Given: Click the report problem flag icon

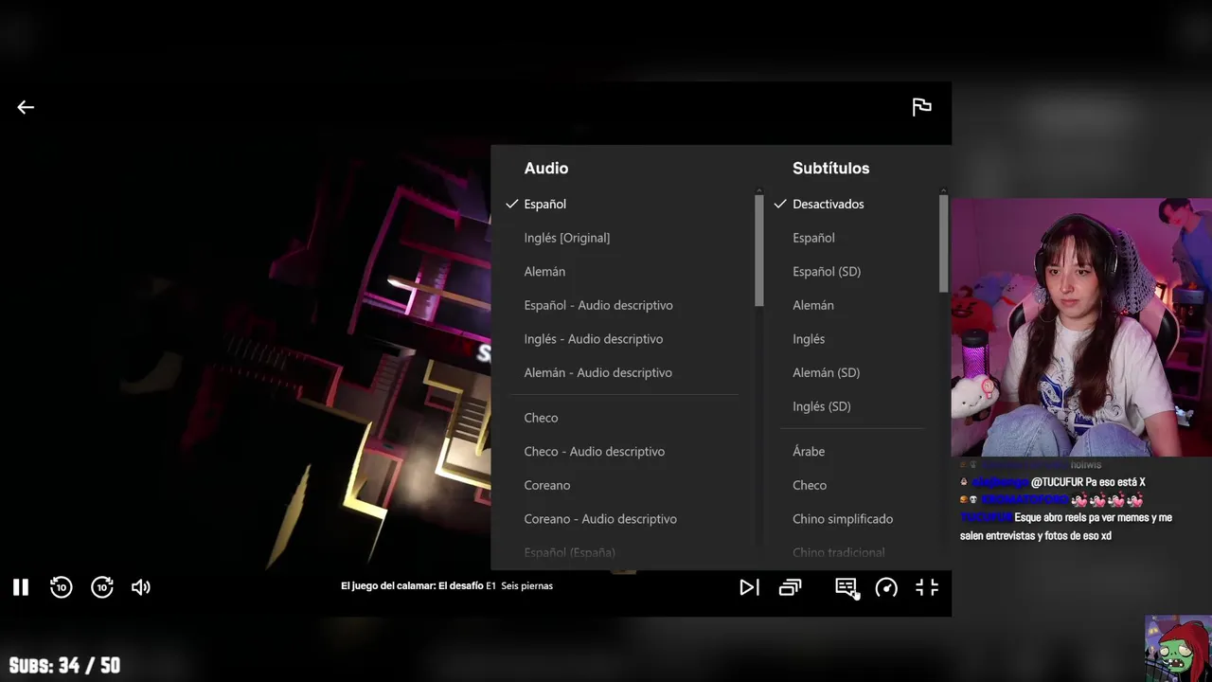Looking at the screenshot, I should pos(921,107).
